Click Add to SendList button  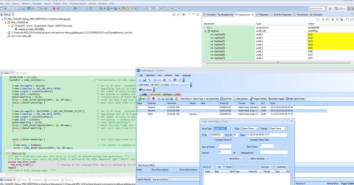[x=257, y=158]
